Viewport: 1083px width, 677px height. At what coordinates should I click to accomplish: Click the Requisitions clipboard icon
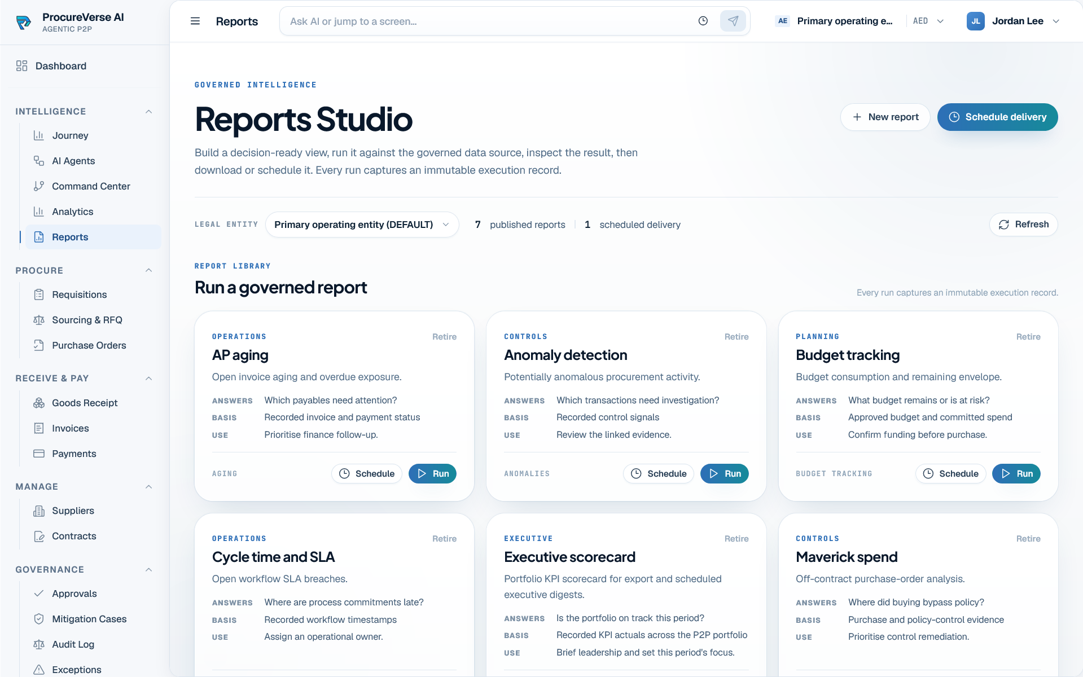(x=39, y=294)
